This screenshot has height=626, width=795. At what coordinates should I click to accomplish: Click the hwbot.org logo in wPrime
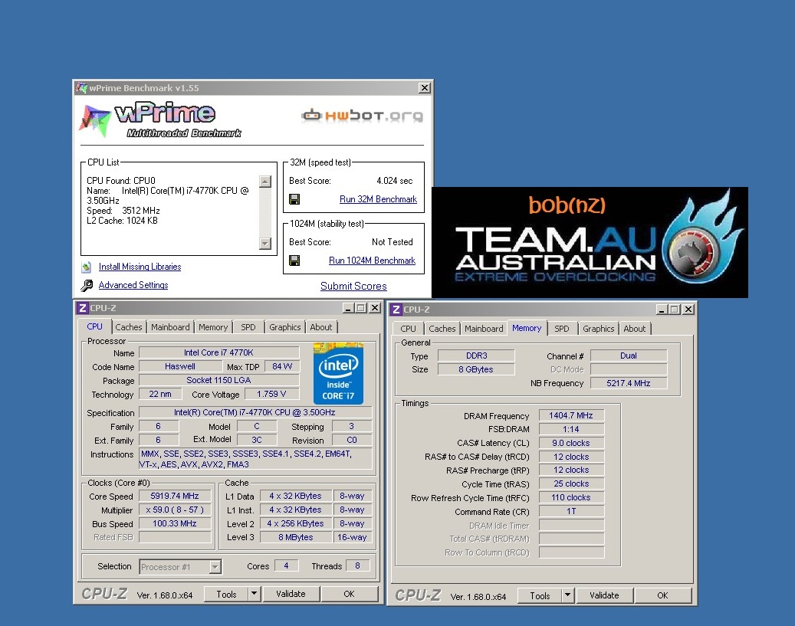pos(362,116)
